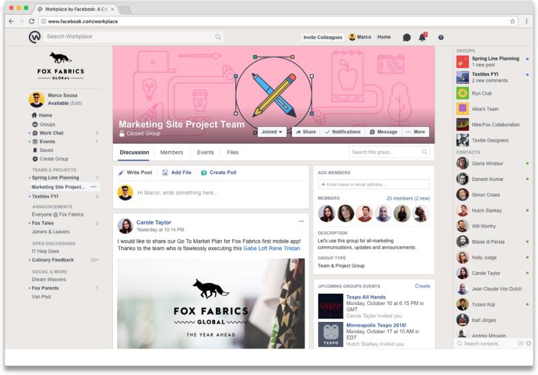Open Minneapolis Texpo 2016 event link
538x375 pixels.
coord(376,325)
